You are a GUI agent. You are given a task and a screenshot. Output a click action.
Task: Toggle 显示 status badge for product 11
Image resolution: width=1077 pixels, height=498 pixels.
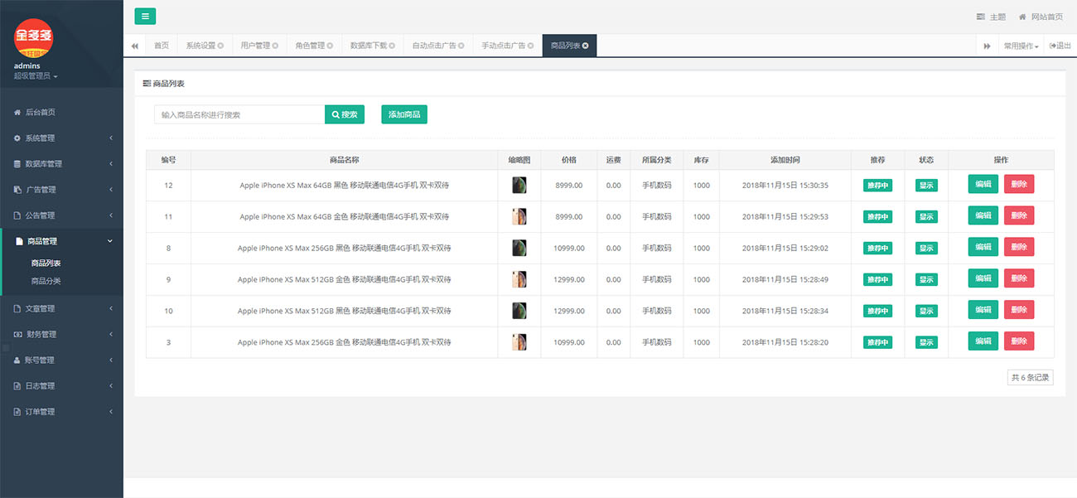tap(926, 216)
